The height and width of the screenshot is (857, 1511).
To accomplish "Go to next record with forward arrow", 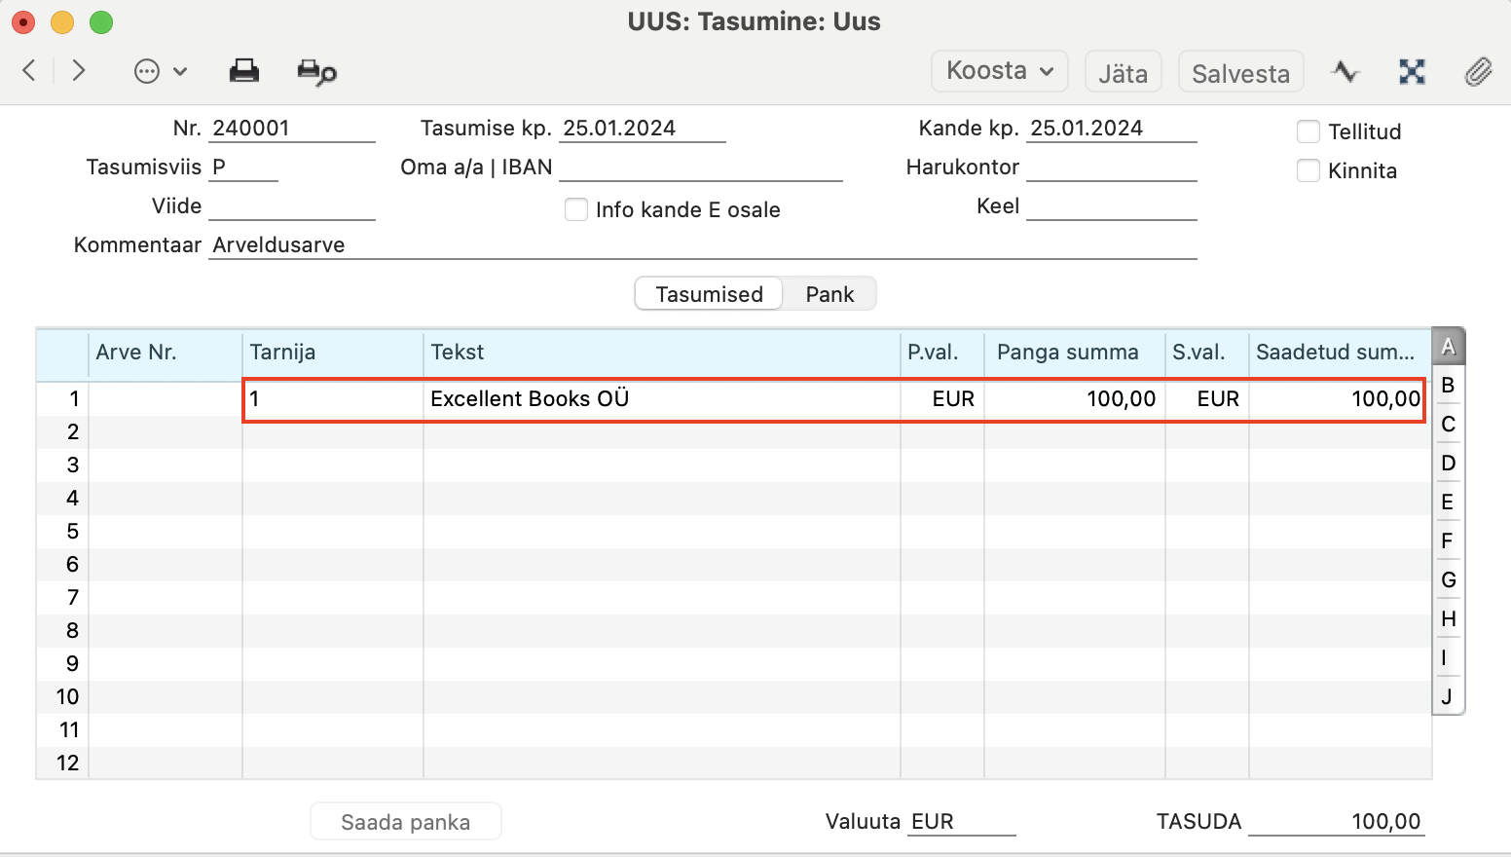I will [x=79, y=70].
